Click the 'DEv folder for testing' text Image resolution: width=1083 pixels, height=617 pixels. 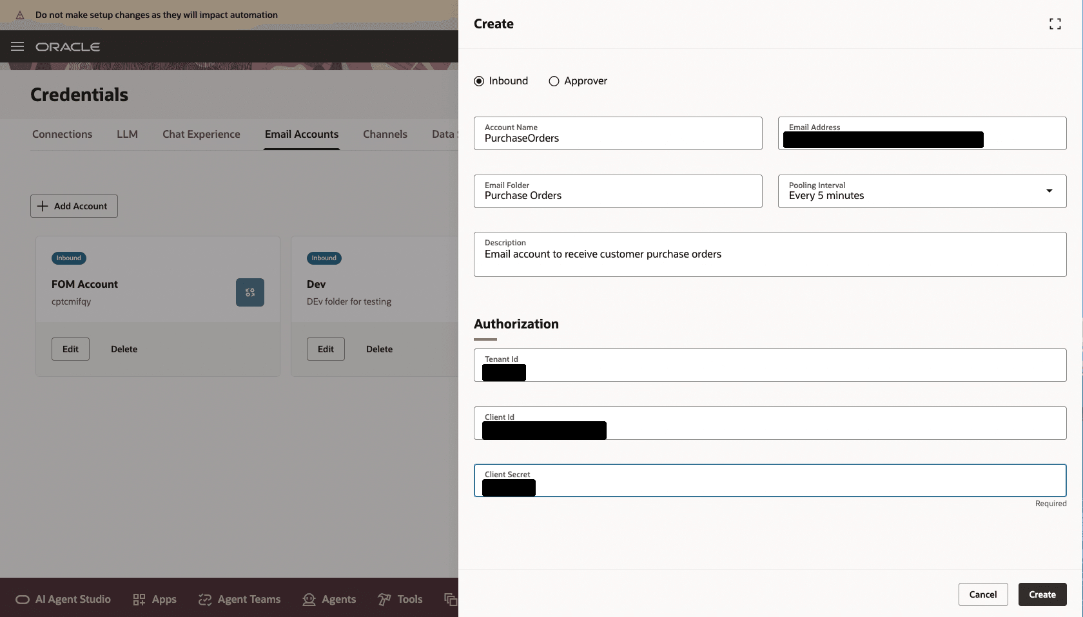[349, 301]
